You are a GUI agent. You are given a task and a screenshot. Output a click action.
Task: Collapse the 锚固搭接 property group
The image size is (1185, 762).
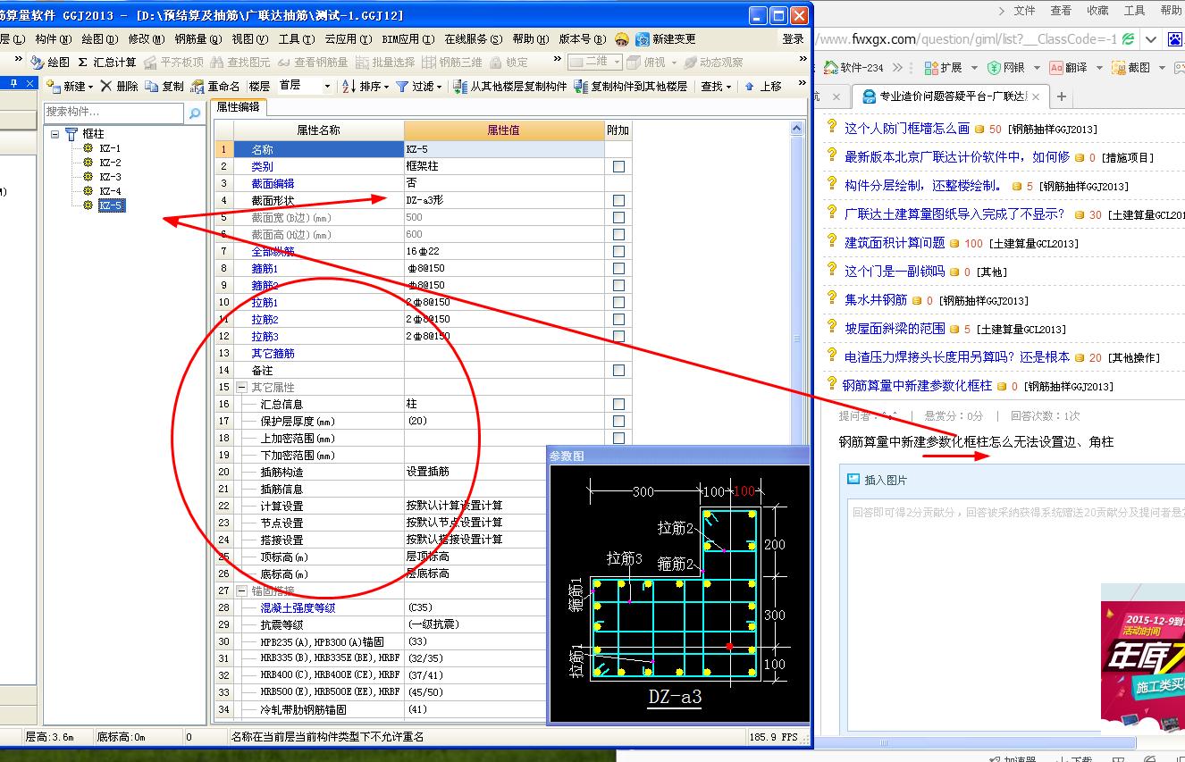click(x=242, y=591)
